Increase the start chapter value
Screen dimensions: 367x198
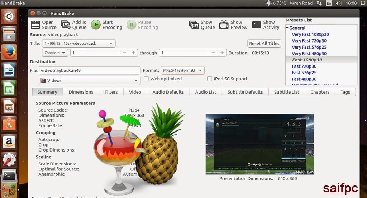[133, 53]
